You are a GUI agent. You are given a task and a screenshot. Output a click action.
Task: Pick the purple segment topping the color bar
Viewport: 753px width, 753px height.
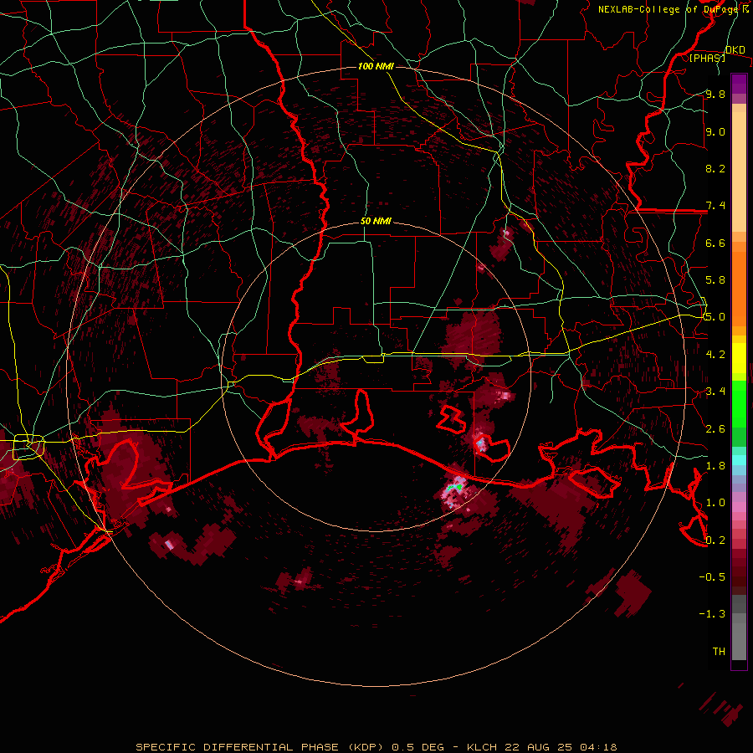click(x=739, y=84)
